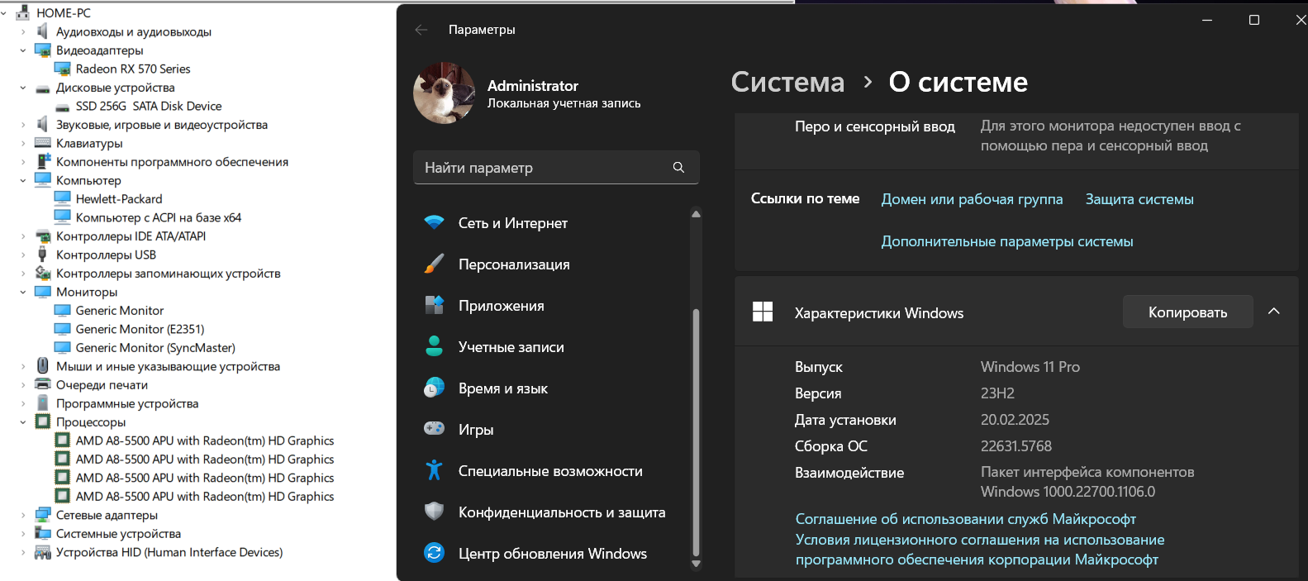This screenshot has height=581, width=1308.
Task: Collapse the HOME-PC root node
Action: coord(4,13)
